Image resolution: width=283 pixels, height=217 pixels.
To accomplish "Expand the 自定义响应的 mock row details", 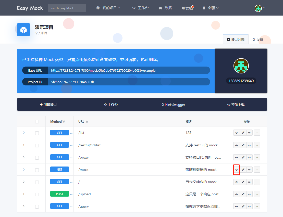I will pos(24,182).
